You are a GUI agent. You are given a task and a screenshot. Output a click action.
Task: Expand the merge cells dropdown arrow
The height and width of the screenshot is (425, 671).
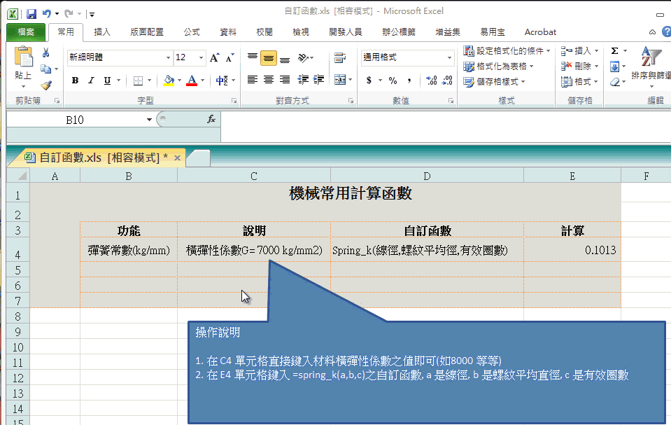[351, 80]
